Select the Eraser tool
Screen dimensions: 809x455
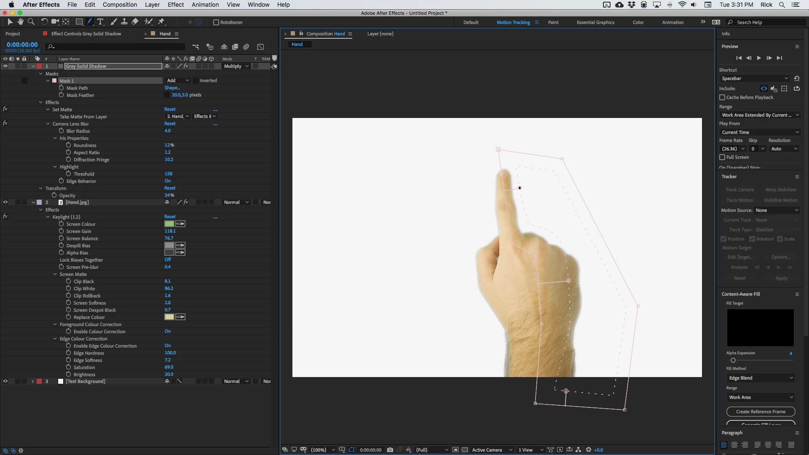[x=135, y=22]
